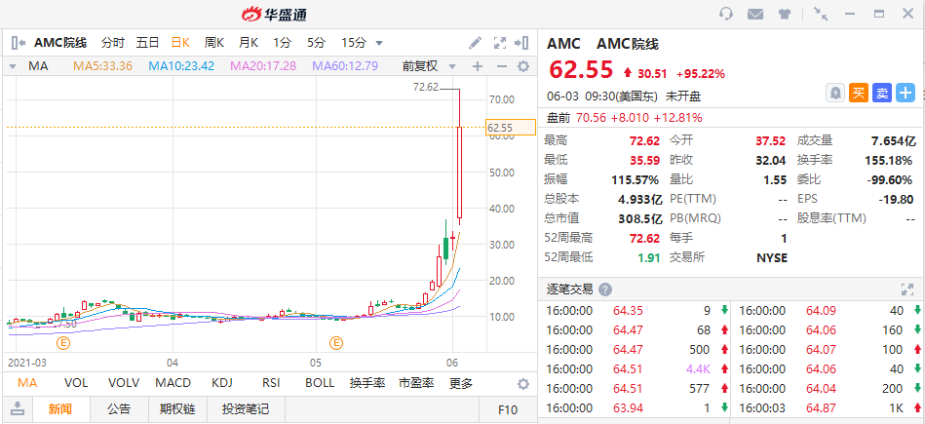Collapse left sidebar panel icon

coord(19,43)
